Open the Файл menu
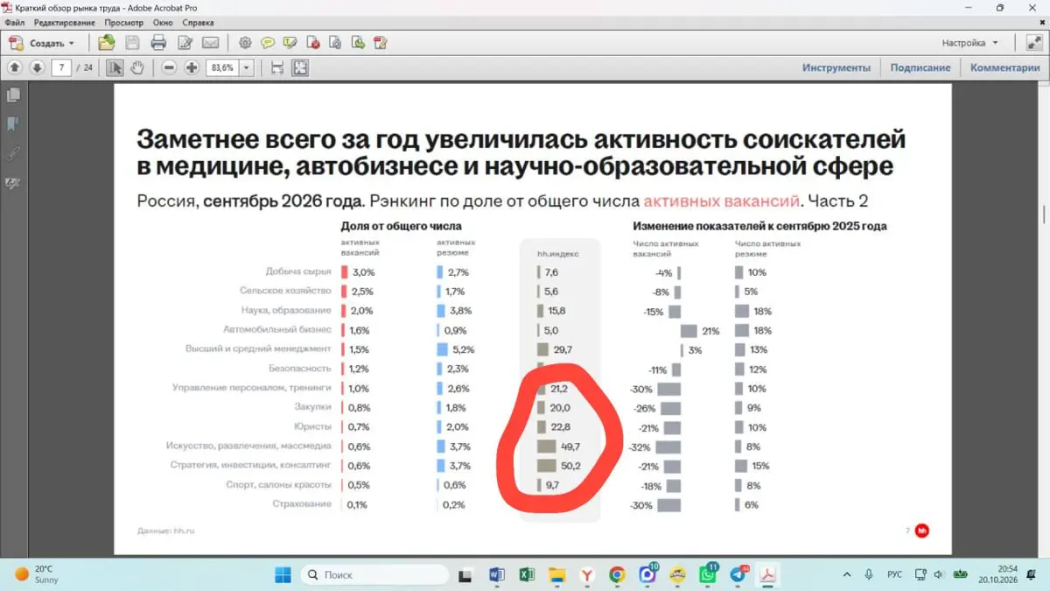This screenshot has width=1050, height=591. [14, 22]
